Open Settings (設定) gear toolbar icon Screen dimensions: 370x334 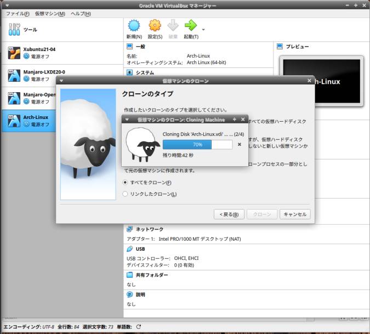point(155,25)
